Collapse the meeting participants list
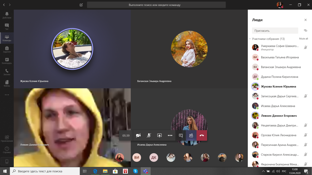The width and height of the screenshot is (312, 175). point(250,39)
